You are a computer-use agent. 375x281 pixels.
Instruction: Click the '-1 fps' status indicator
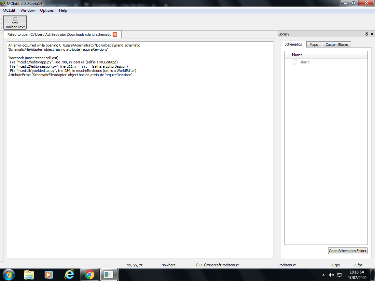(358, 265)
